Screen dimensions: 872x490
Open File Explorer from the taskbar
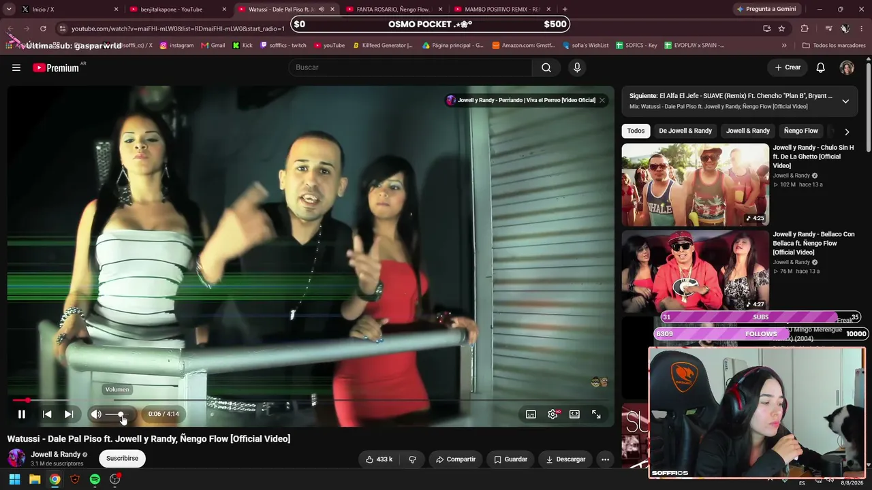35,479
